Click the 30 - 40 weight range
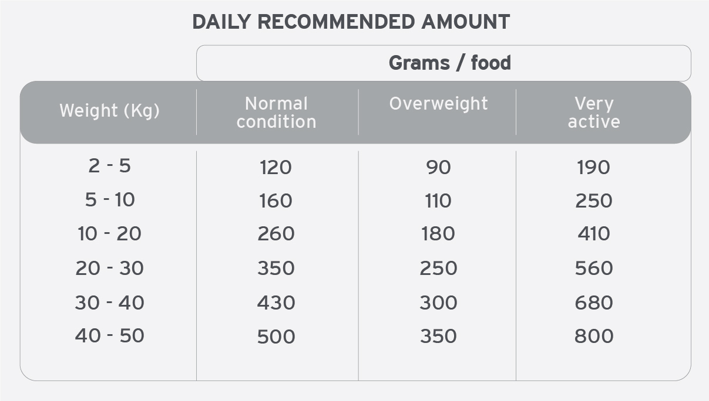The image size is (709, 401). 109,303
